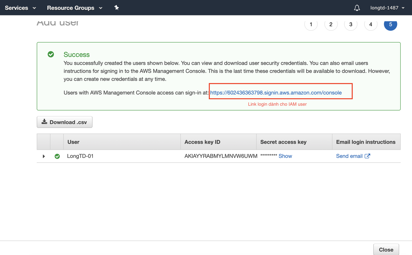
Task: Jump to wizard step 3
Action: coord(351,24)
